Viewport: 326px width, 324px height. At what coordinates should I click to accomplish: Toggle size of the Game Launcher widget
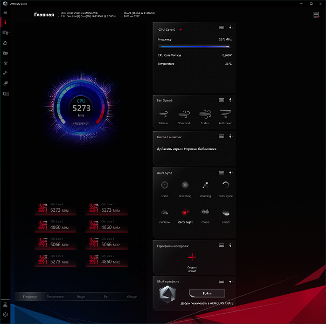[221, 136]
